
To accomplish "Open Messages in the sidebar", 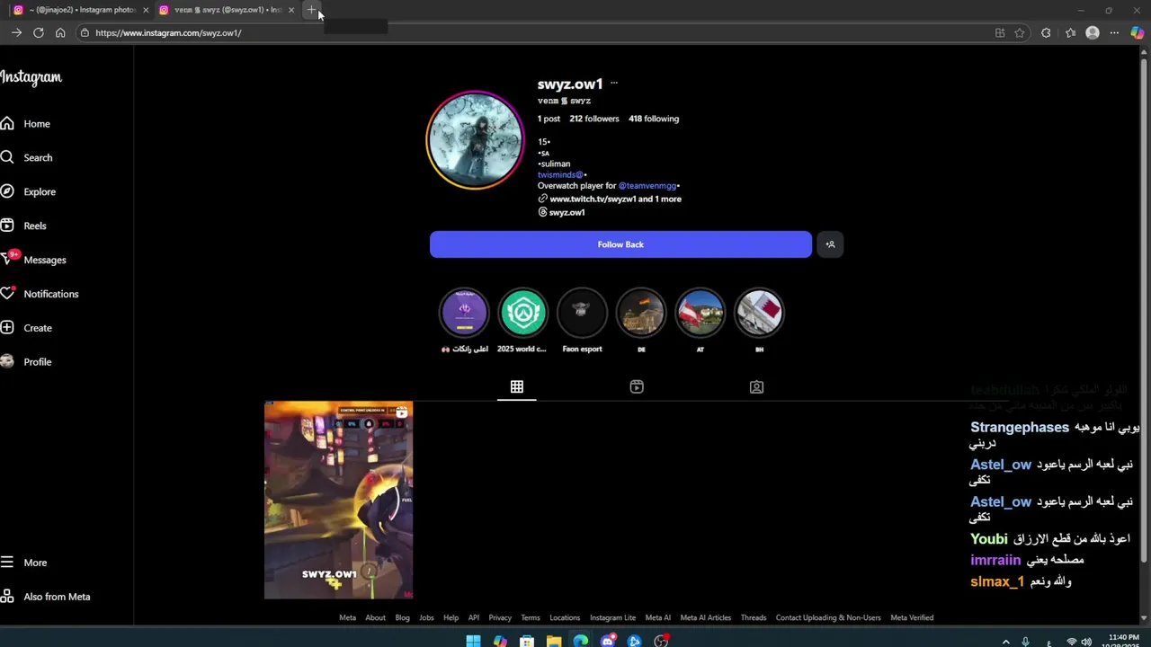I will pyautogui.click(x=33, y=260).
